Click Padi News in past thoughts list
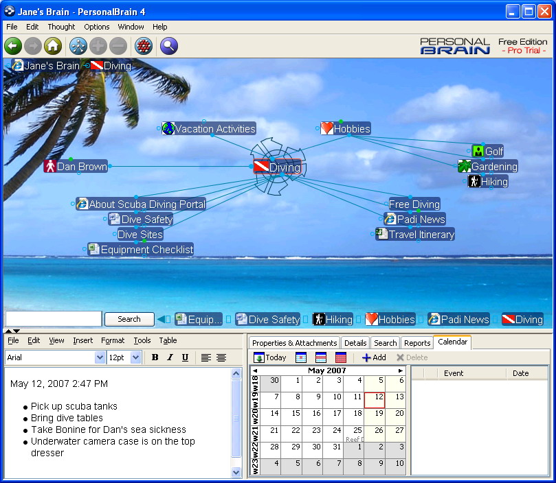This screenshot has height=483, width=556. (x=458, y=320)
